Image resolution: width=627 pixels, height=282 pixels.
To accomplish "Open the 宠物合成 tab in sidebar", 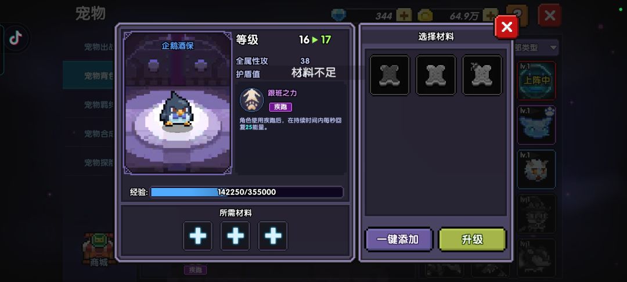I will pyautogui.click(x=98, y=133).
